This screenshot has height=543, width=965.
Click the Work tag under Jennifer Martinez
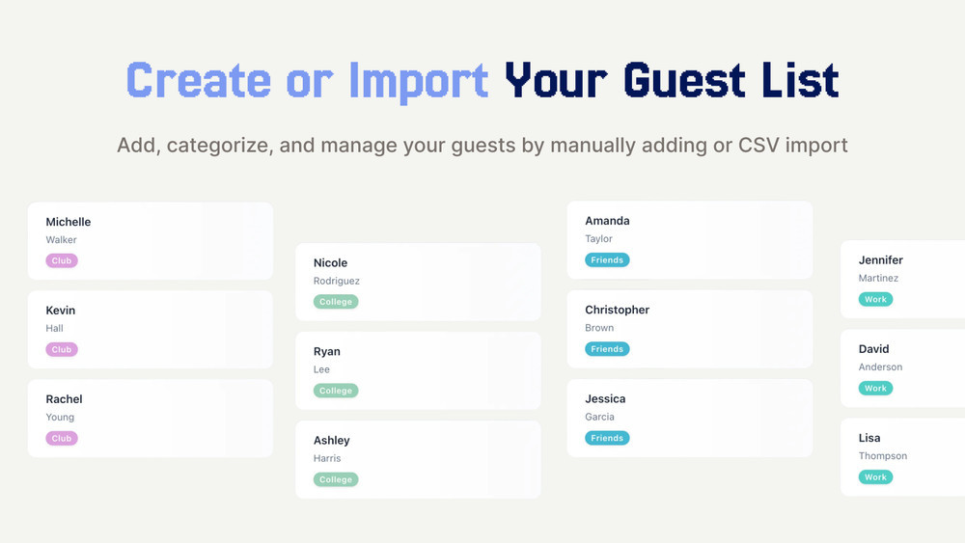(x=875, y=299)
